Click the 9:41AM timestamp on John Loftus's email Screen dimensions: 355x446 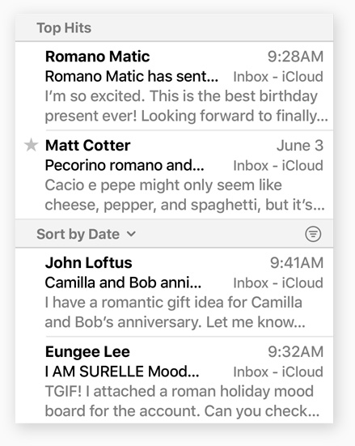297,262
